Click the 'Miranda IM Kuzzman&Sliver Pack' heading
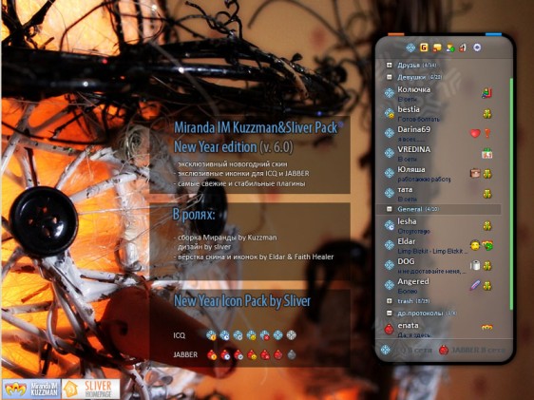The image size is (534, 400). pyautogui.click(x=256, y=127)
